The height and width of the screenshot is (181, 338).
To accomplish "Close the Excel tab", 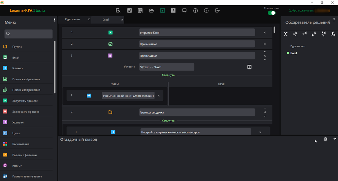I will tap(122, 20).
